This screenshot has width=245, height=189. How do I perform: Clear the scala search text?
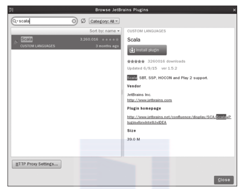[x=74, y=21]
